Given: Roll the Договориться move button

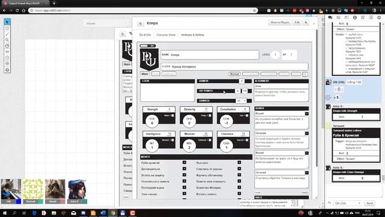Looking at the screenshot, I should coord(185,169).
